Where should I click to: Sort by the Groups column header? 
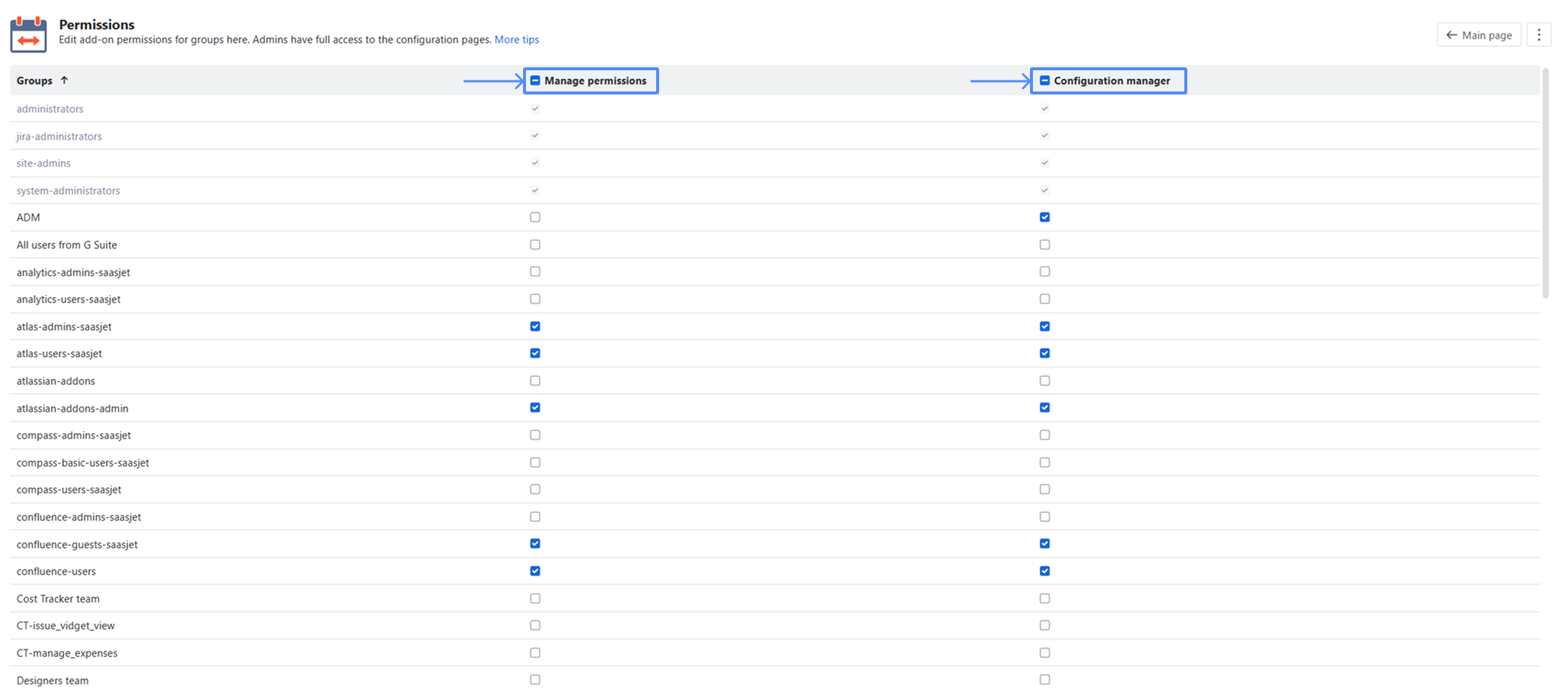coord(34,80)
